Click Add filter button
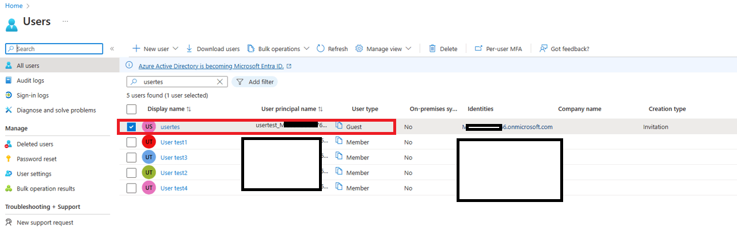737x233 pixels. point(254,82)
